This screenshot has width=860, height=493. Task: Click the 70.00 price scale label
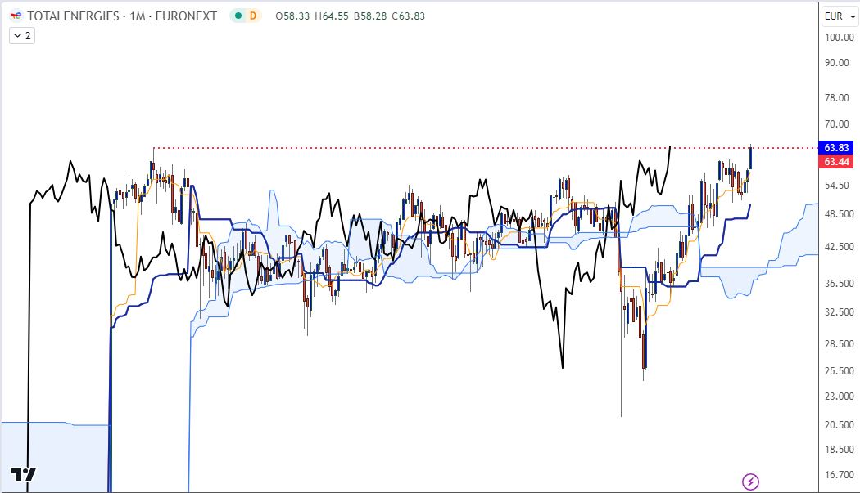(837, 123)
